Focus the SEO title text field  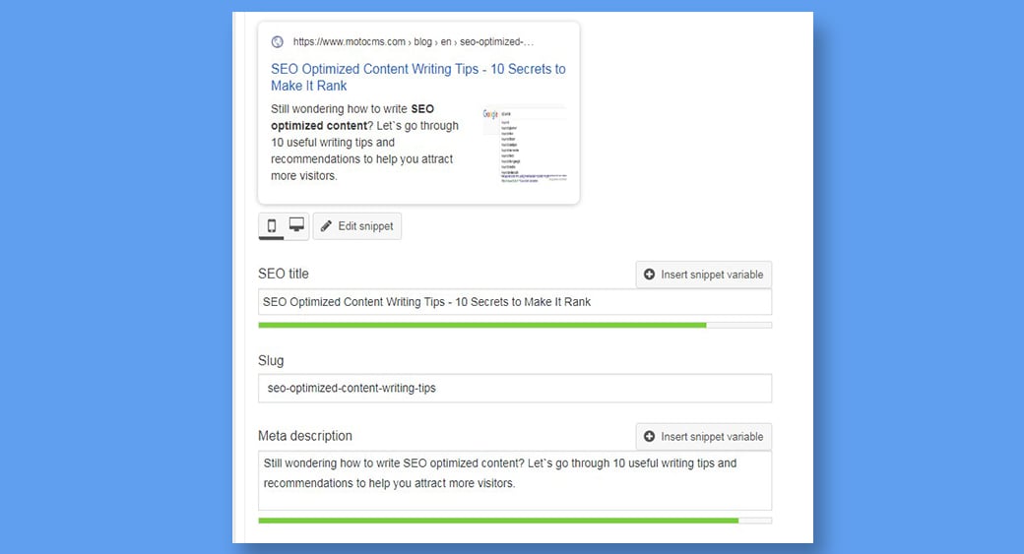(x=514, y=302)
